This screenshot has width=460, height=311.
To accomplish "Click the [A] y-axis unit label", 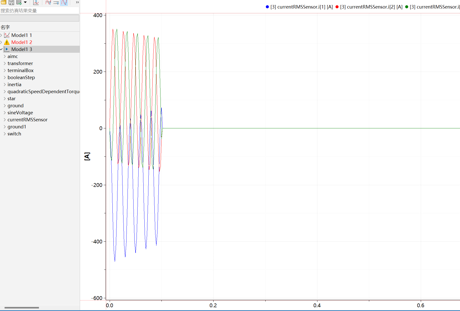I will pyautogui.click(x=87, y=156).
